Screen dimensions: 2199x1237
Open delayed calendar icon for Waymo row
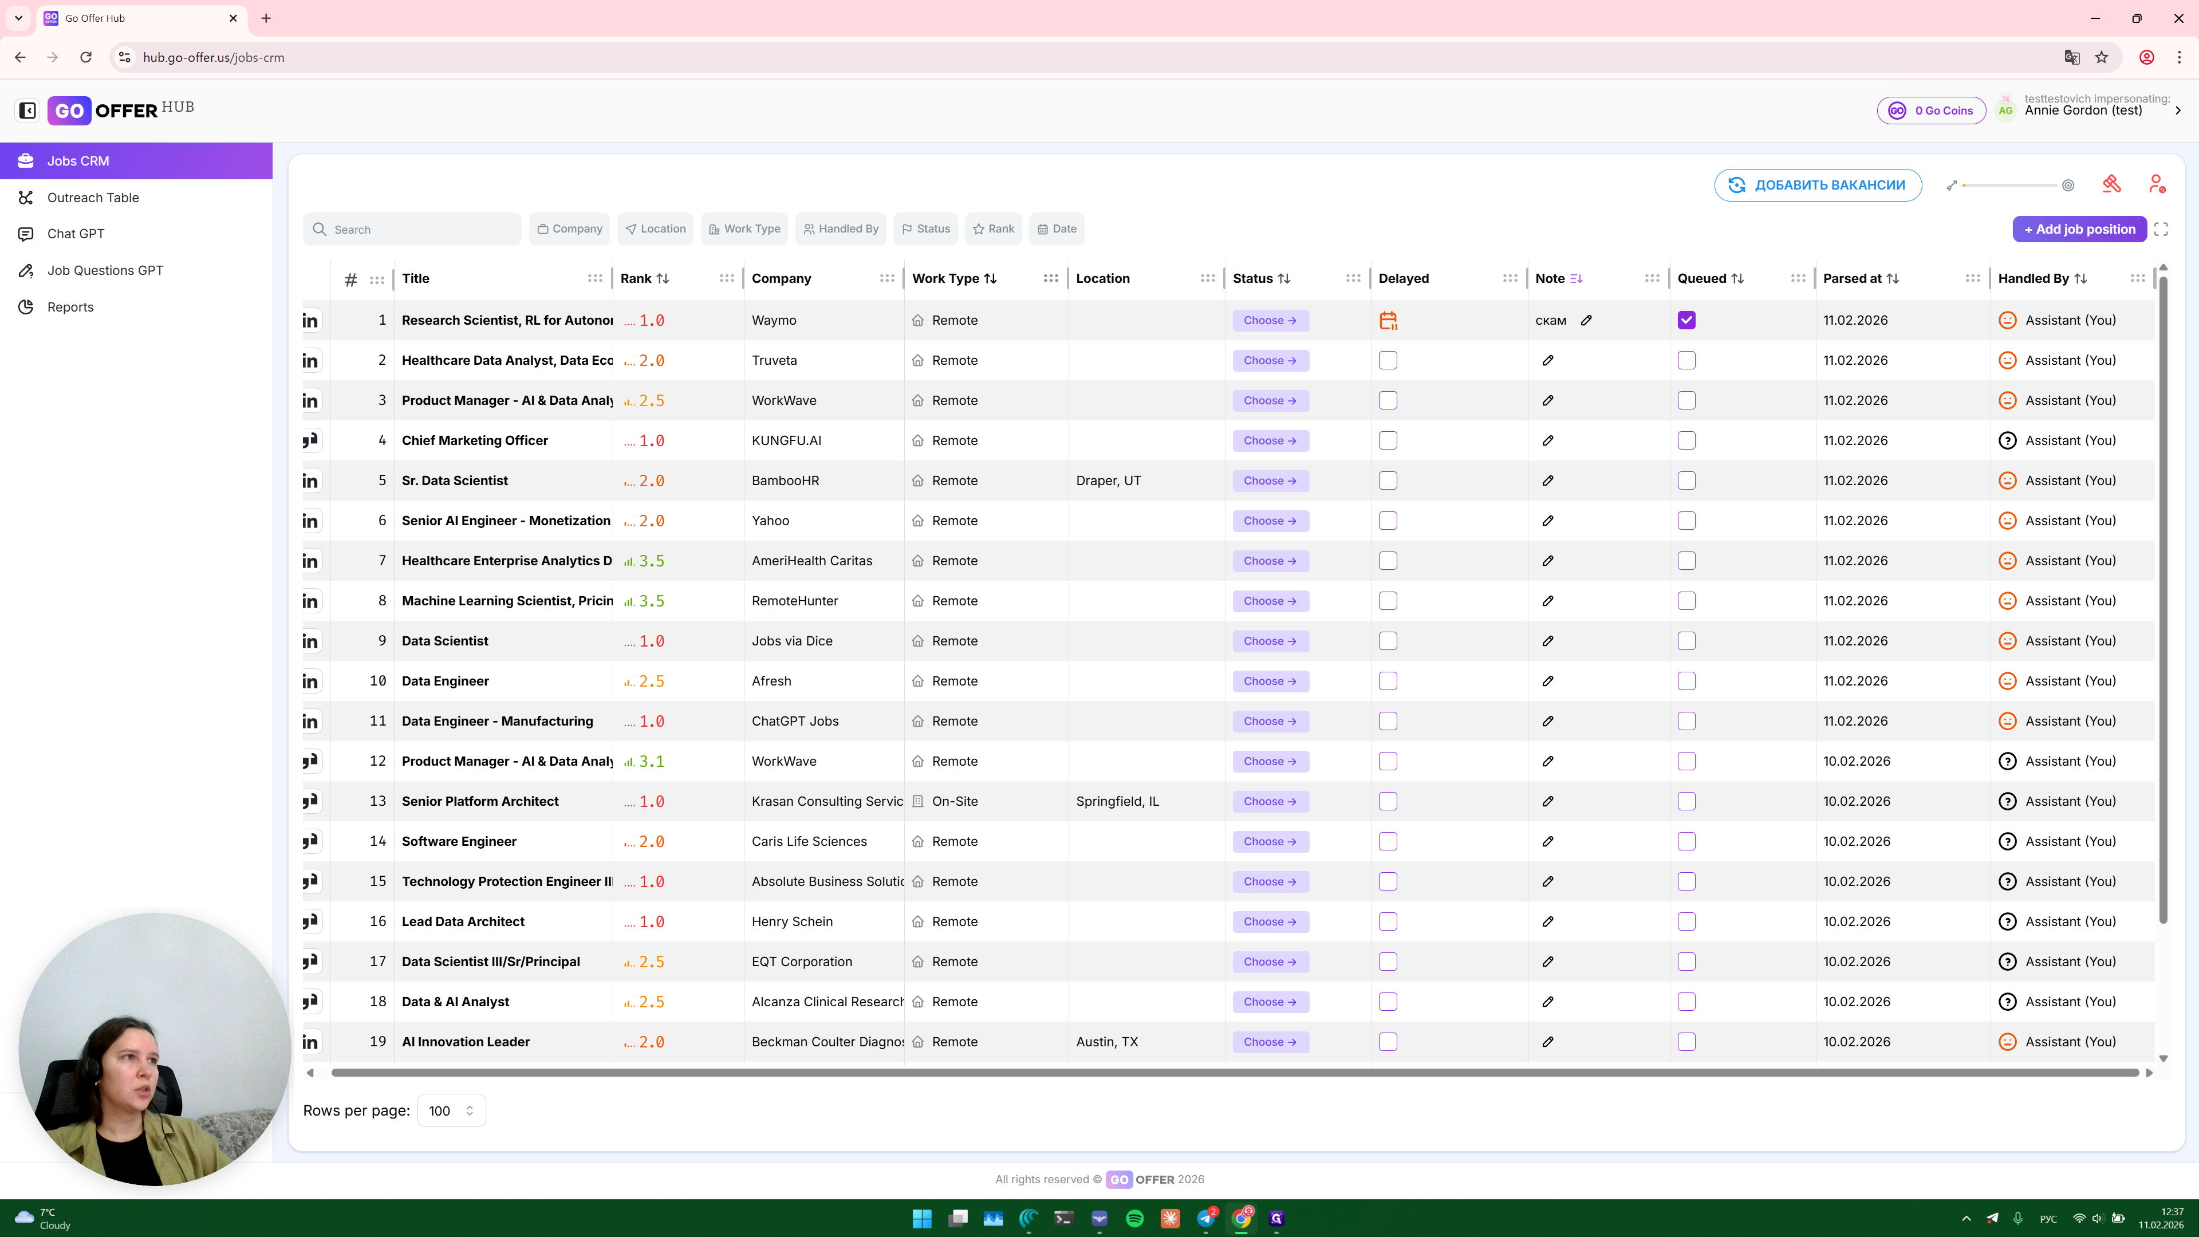point(1388,320)
